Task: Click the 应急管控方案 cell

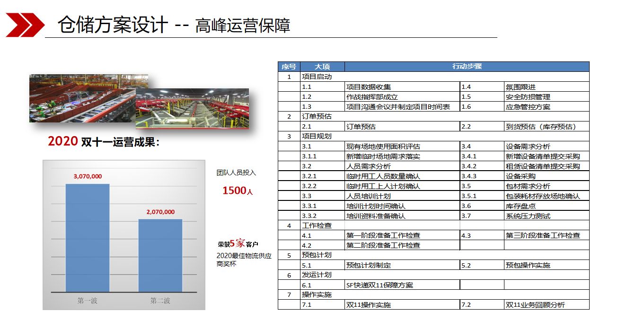Action: [528, 107]
